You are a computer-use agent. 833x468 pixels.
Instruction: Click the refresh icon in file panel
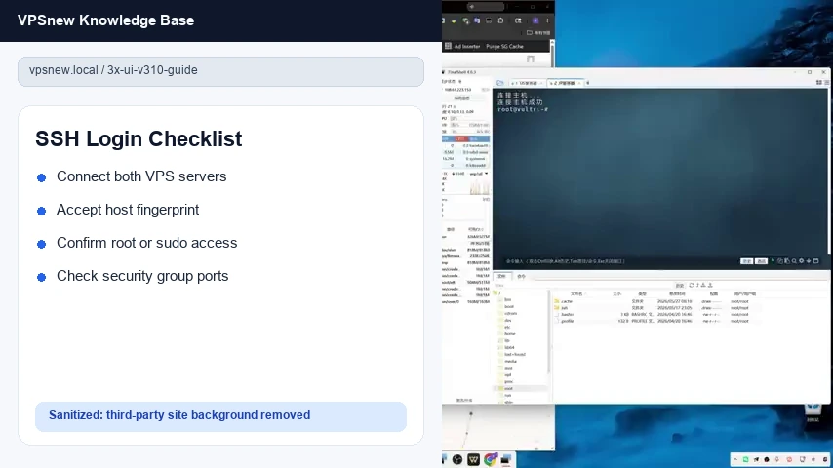click(x=692, y=286)
